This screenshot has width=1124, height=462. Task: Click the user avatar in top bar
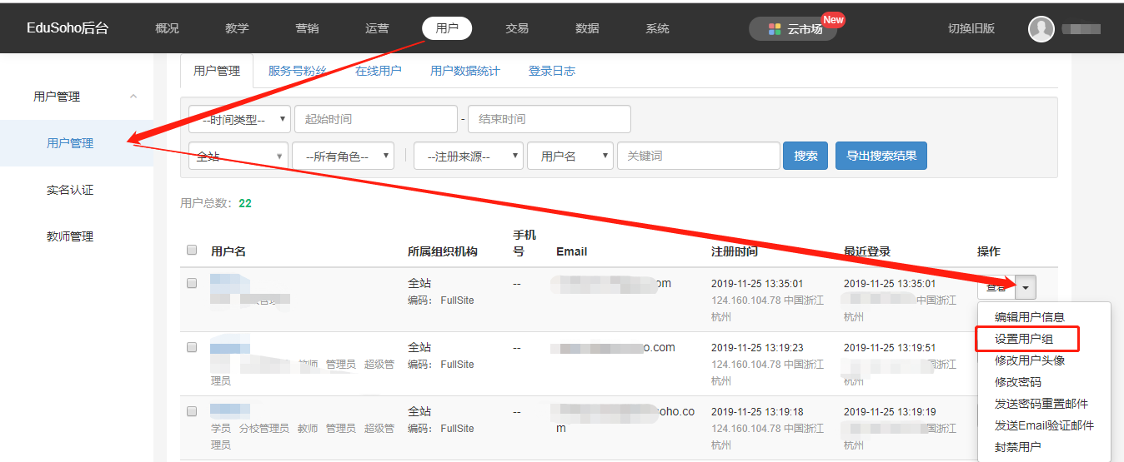(x=1041, y=29)
